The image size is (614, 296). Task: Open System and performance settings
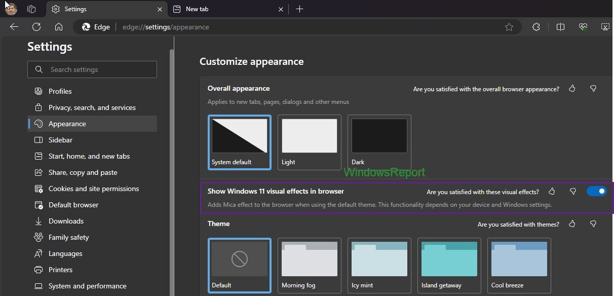[92, 286]
